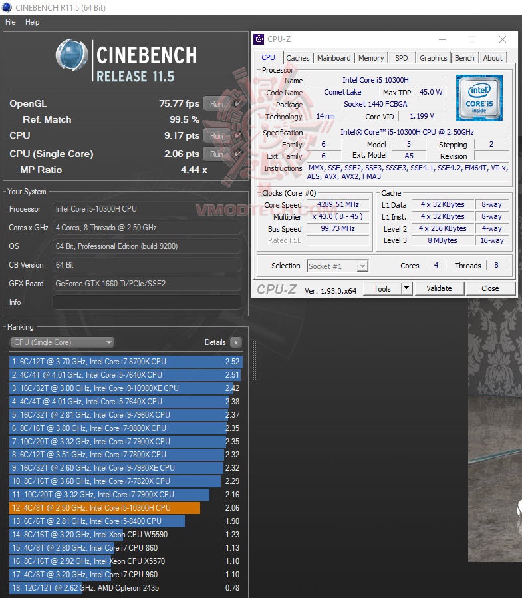Open the CPU (Single Core) ranking dropdown
Viewport: 522px width, 598px height.
62,342
